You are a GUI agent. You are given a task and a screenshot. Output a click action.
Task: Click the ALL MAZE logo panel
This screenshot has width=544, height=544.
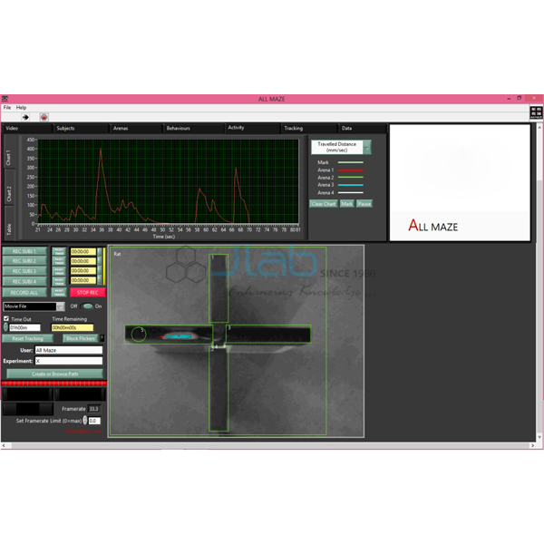coord(460,182)
